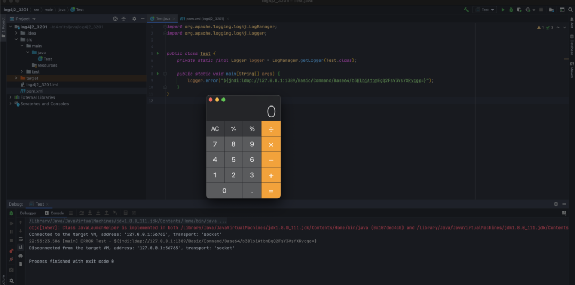Build the project with the hammer icon

coord(466,10)
